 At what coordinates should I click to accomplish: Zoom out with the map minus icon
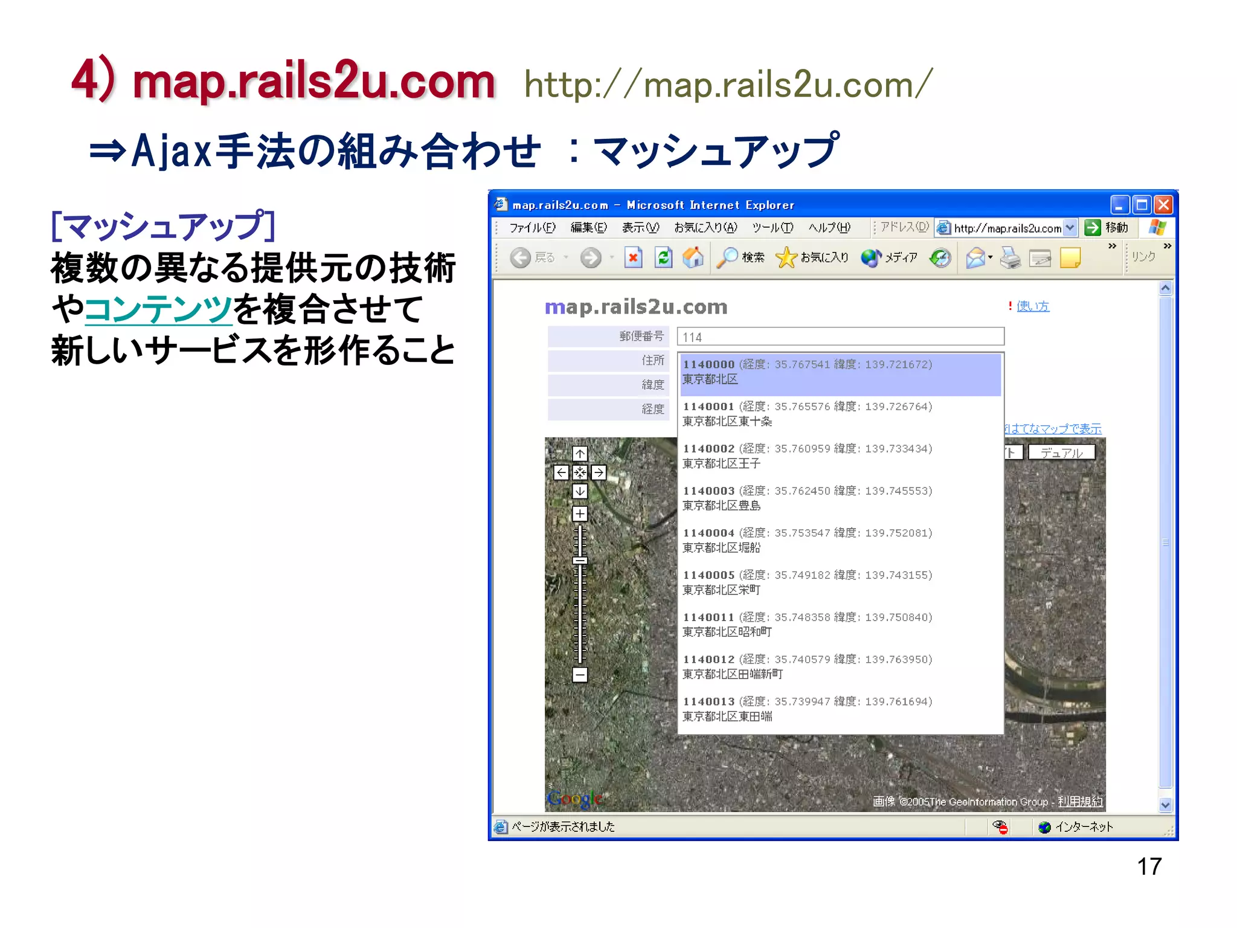[580, 674]
